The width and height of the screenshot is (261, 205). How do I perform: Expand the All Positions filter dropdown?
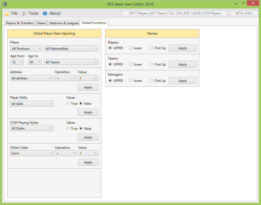(26, 48)
